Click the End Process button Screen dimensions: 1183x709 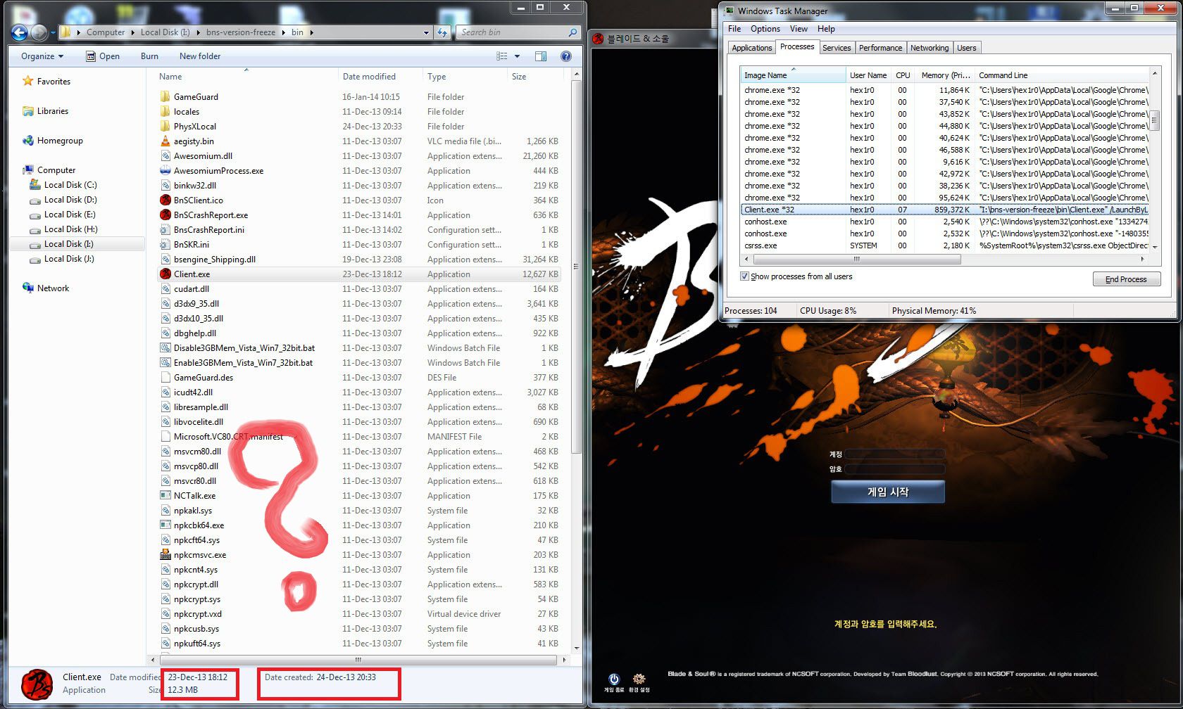point(1126,279)
